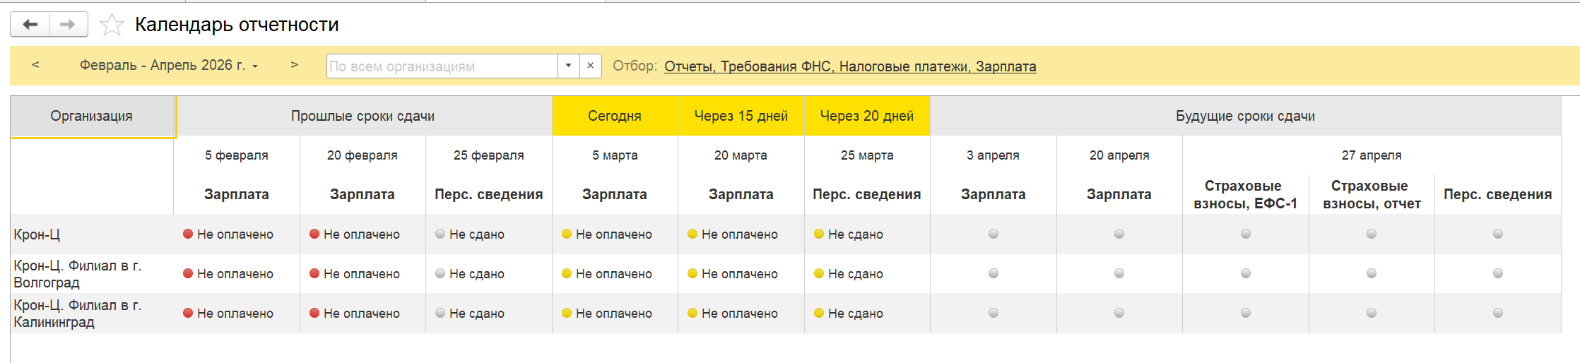Open Крон-Ц Не сдано status for 25 февраля

click(x=470, y=234)
